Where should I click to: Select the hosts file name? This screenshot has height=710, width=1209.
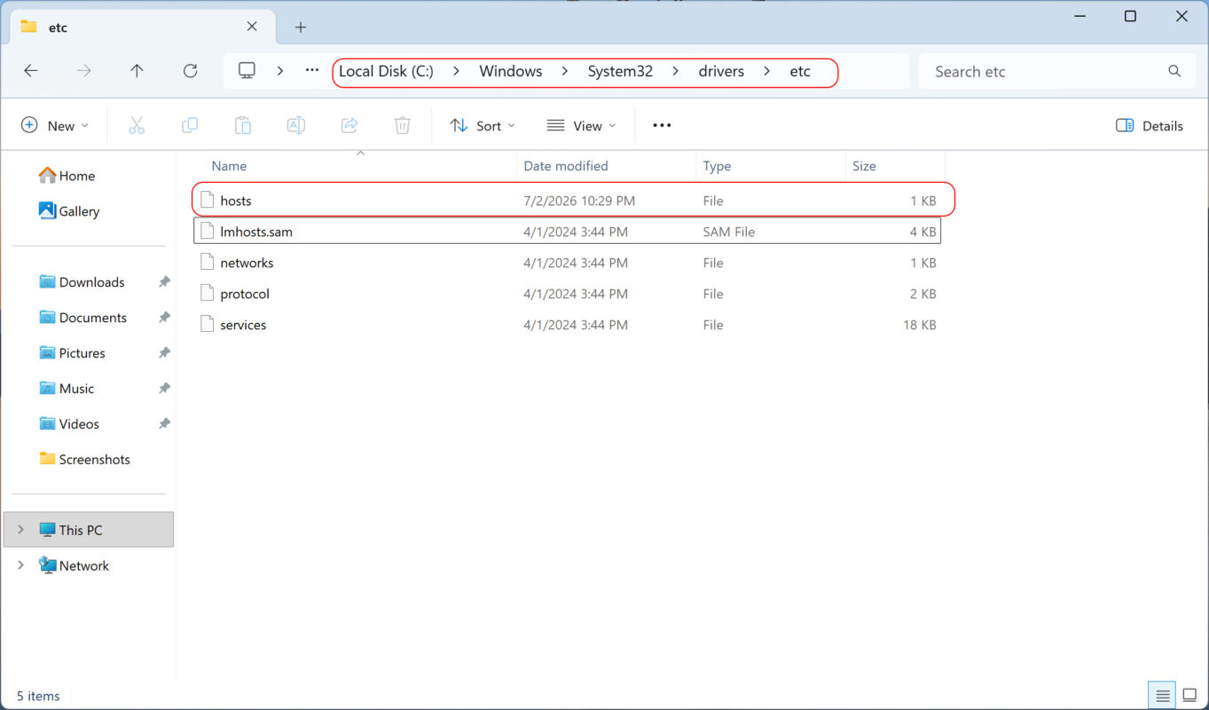pyautogui.click(x=236, y=201)
